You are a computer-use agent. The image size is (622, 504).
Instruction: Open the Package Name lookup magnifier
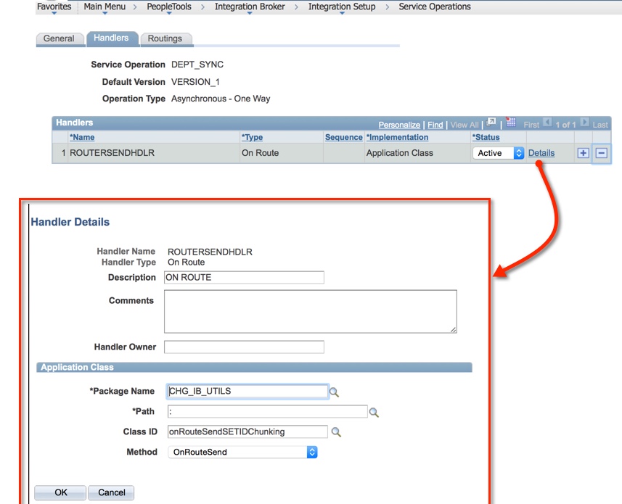[334, 391]
